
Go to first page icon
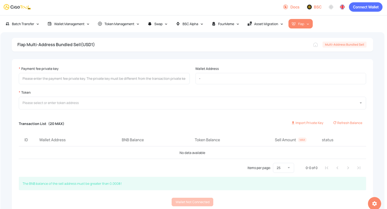(x=327, y=168)
